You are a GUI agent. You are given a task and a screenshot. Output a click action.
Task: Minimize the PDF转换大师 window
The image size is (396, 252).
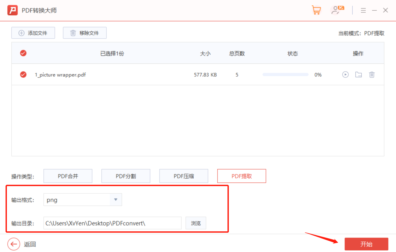coord(374,10)
